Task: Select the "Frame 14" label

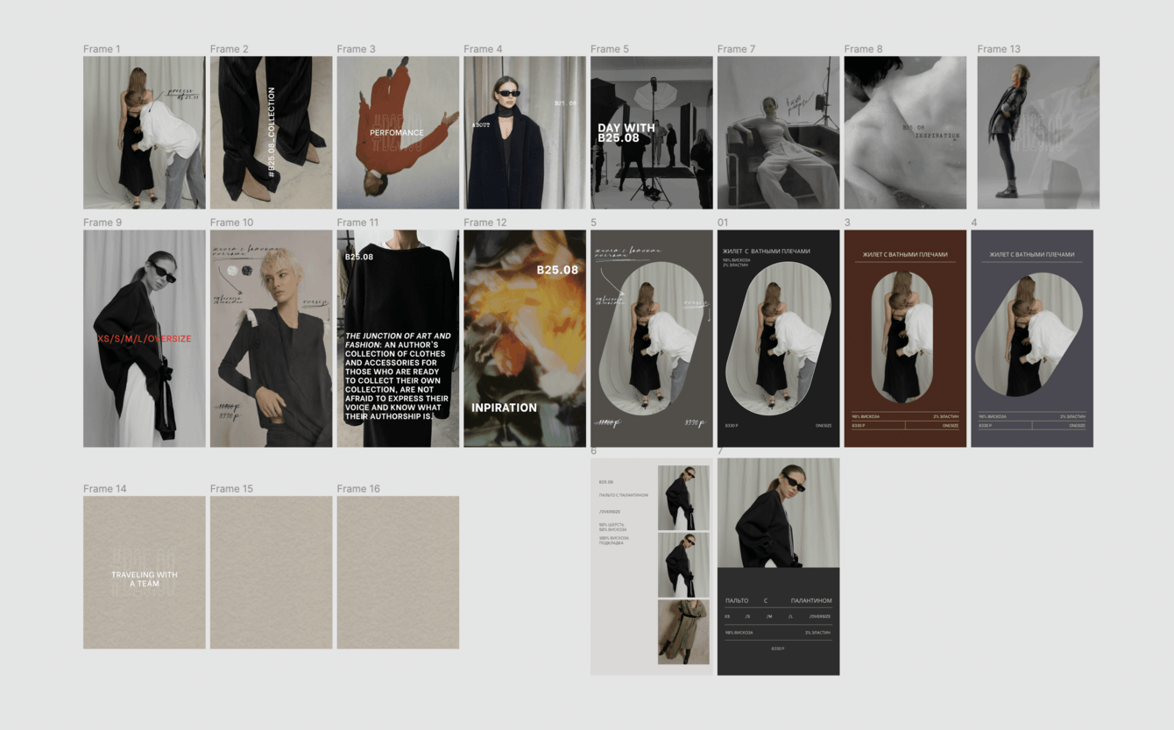Action: tap(105, 489)
